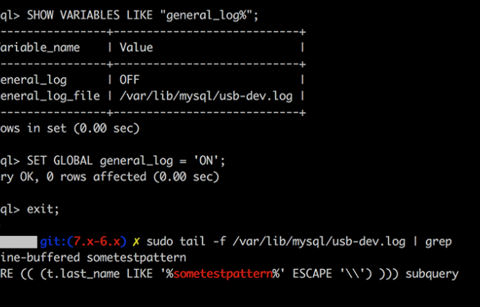Click the yellow ✗ git status symbol
This screenshot has width=480, height=307.
[x=136, y=242]
